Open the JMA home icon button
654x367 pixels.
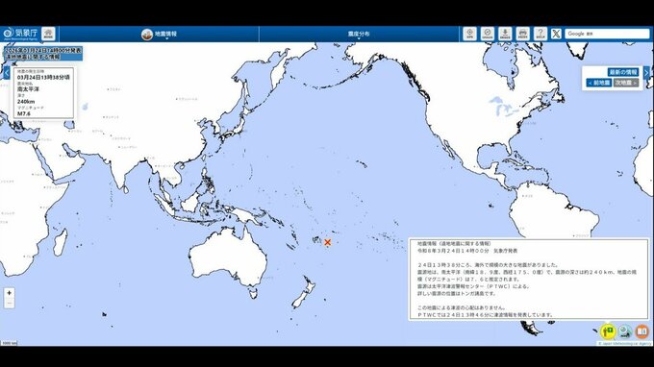pos(48,34)
